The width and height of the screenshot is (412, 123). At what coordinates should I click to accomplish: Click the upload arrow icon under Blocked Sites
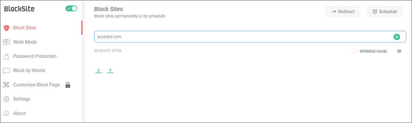[x=110, y=71]
